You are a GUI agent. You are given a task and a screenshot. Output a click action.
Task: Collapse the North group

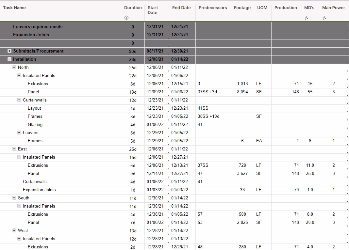[14, 67]
